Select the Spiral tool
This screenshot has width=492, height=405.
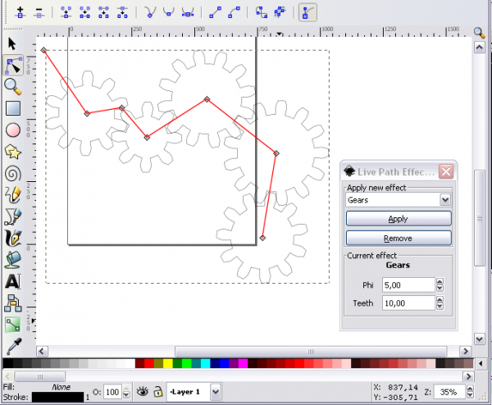(13, 174)
